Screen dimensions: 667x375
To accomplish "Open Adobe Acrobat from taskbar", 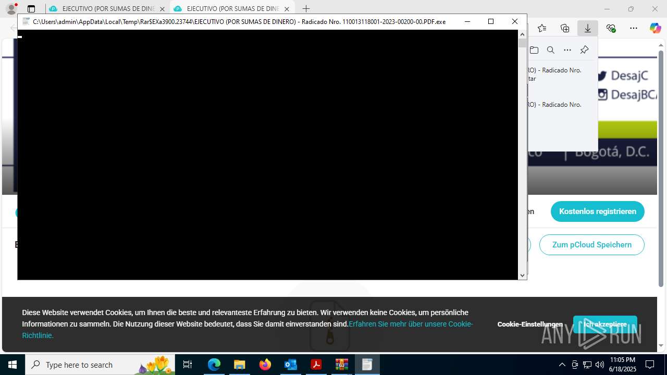I will (x=316, y=365).
